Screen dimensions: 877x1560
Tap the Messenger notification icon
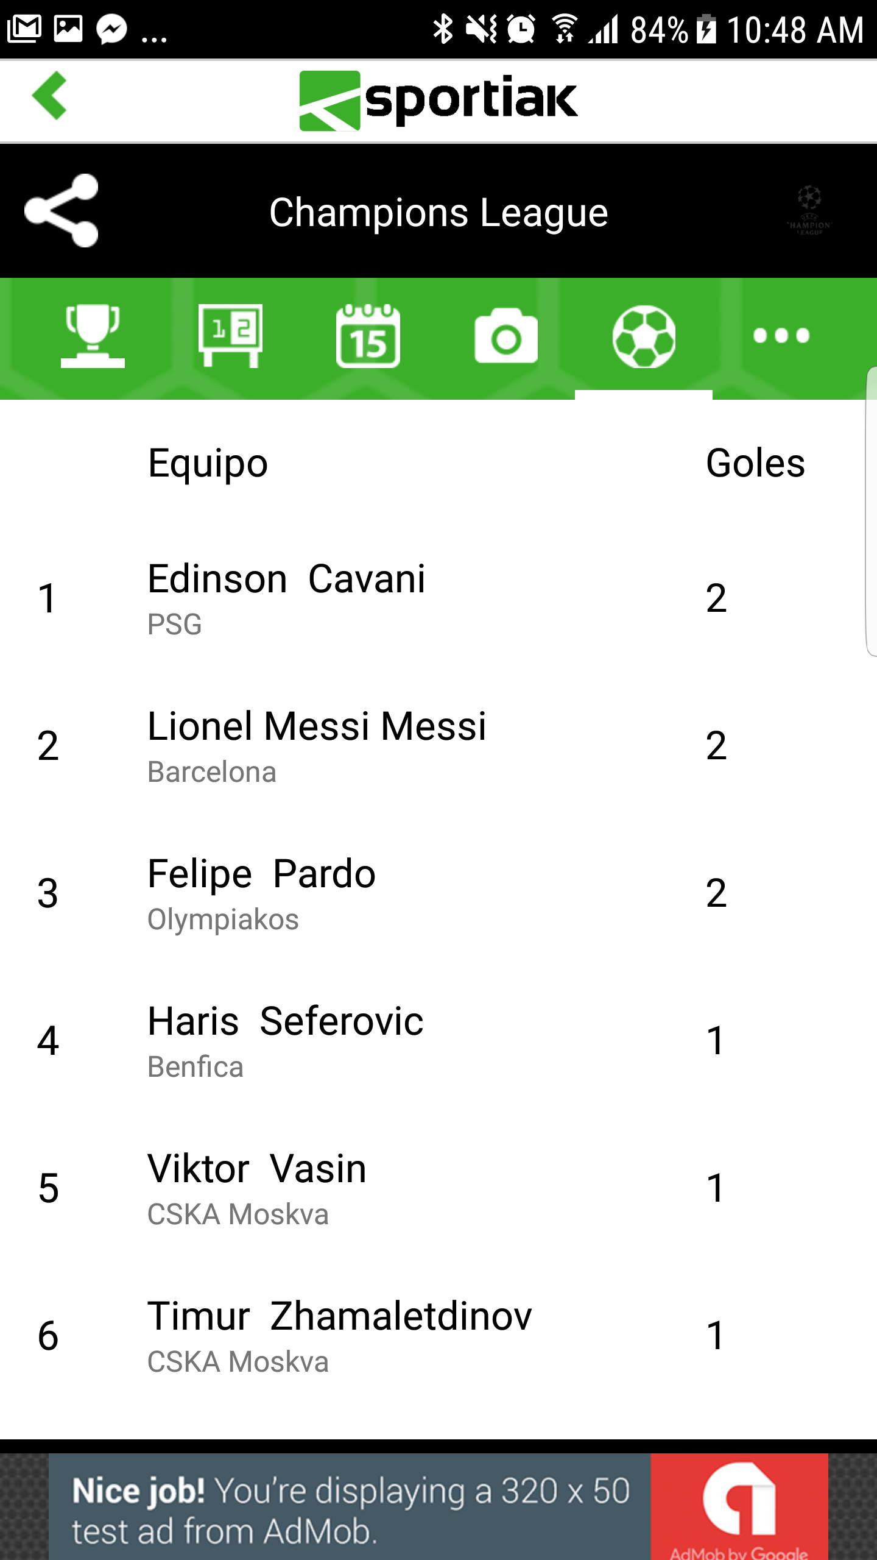tap(112, 29)
